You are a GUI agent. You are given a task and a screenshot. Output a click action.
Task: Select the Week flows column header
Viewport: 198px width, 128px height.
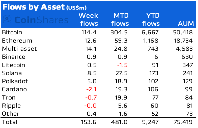[x=88, y=20]
